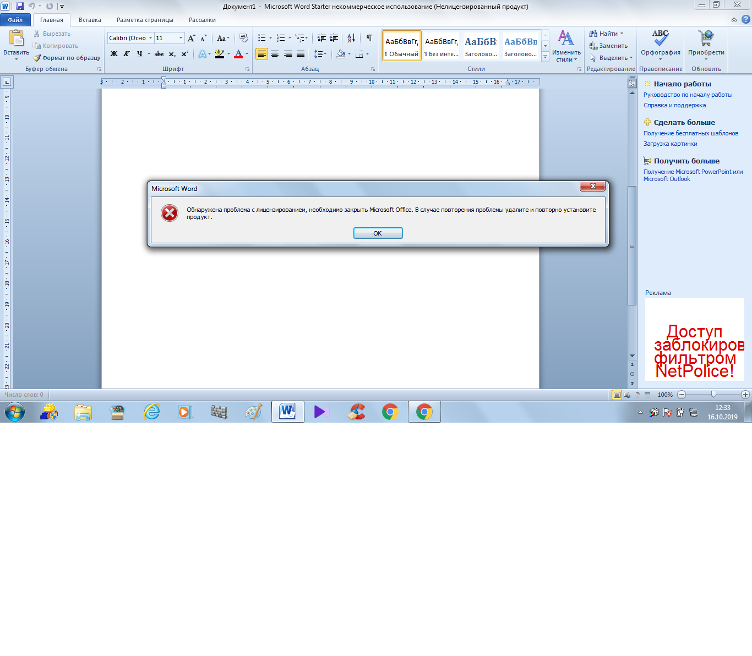Select center alignment
Screen dimensions: 752x656
[275, 54]
